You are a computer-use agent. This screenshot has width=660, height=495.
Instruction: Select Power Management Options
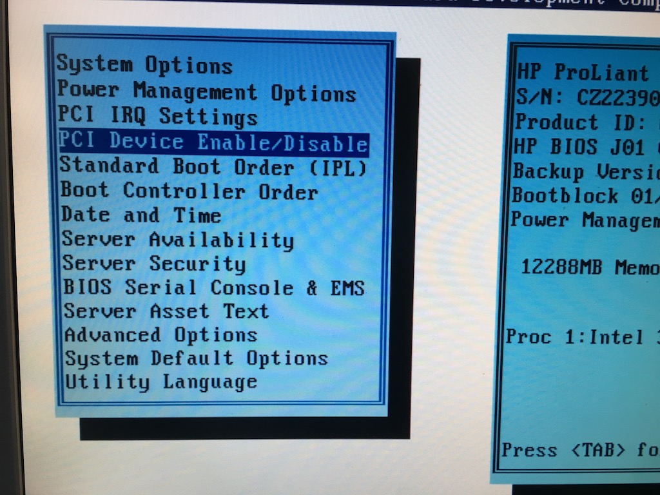coord(206,92)
